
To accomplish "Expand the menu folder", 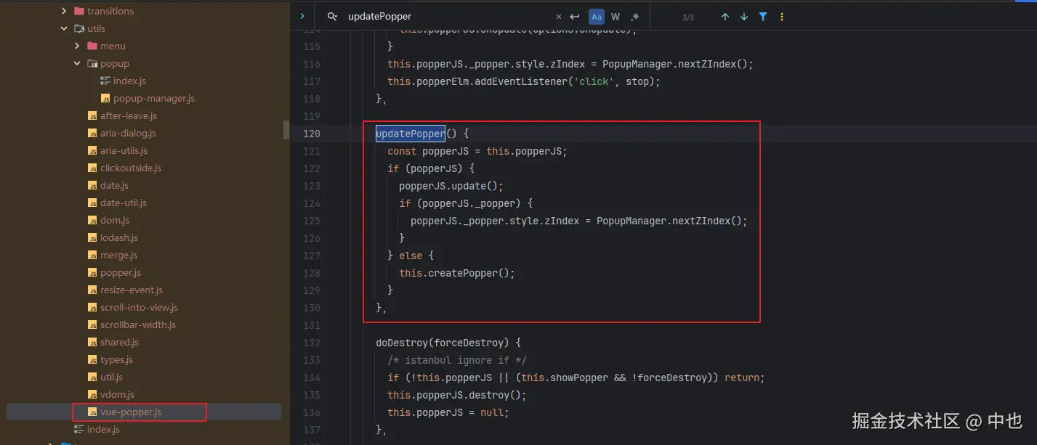I will [77, 46].
